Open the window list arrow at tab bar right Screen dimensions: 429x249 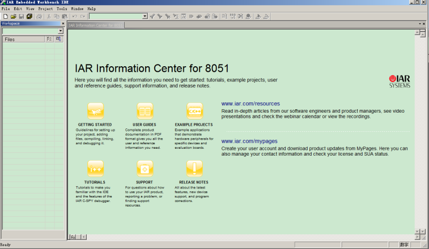[420, 24]
